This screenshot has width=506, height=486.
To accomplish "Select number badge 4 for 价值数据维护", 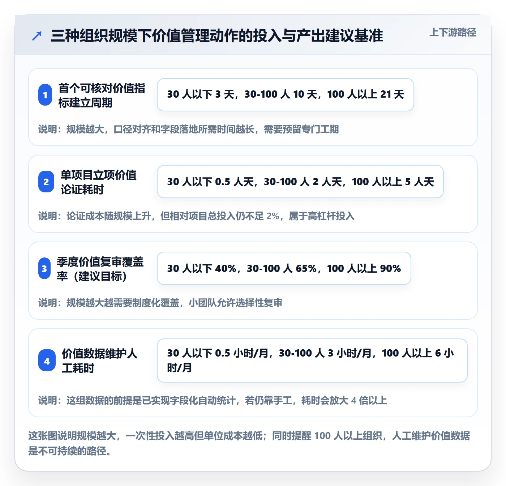I will point(47,361).
